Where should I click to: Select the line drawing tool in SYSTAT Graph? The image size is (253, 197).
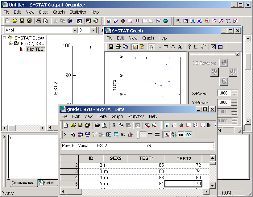coord(159,47)
